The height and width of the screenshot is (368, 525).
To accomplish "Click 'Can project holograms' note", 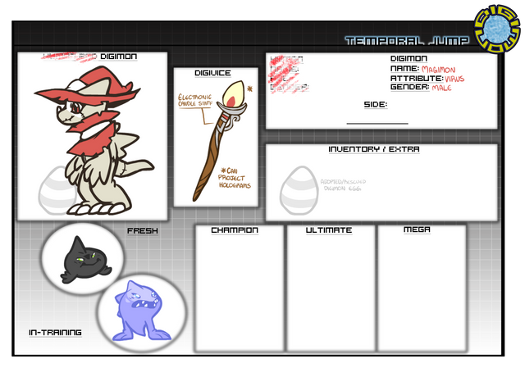I will pos(235,178).
